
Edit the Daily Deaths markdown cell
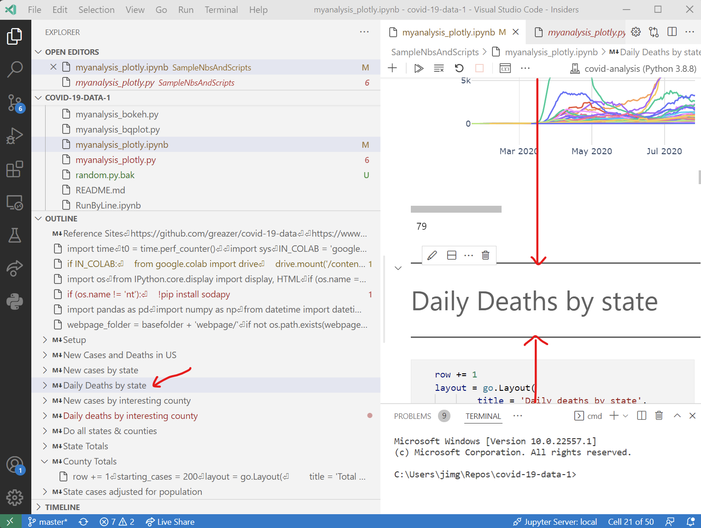pos(432,255)
